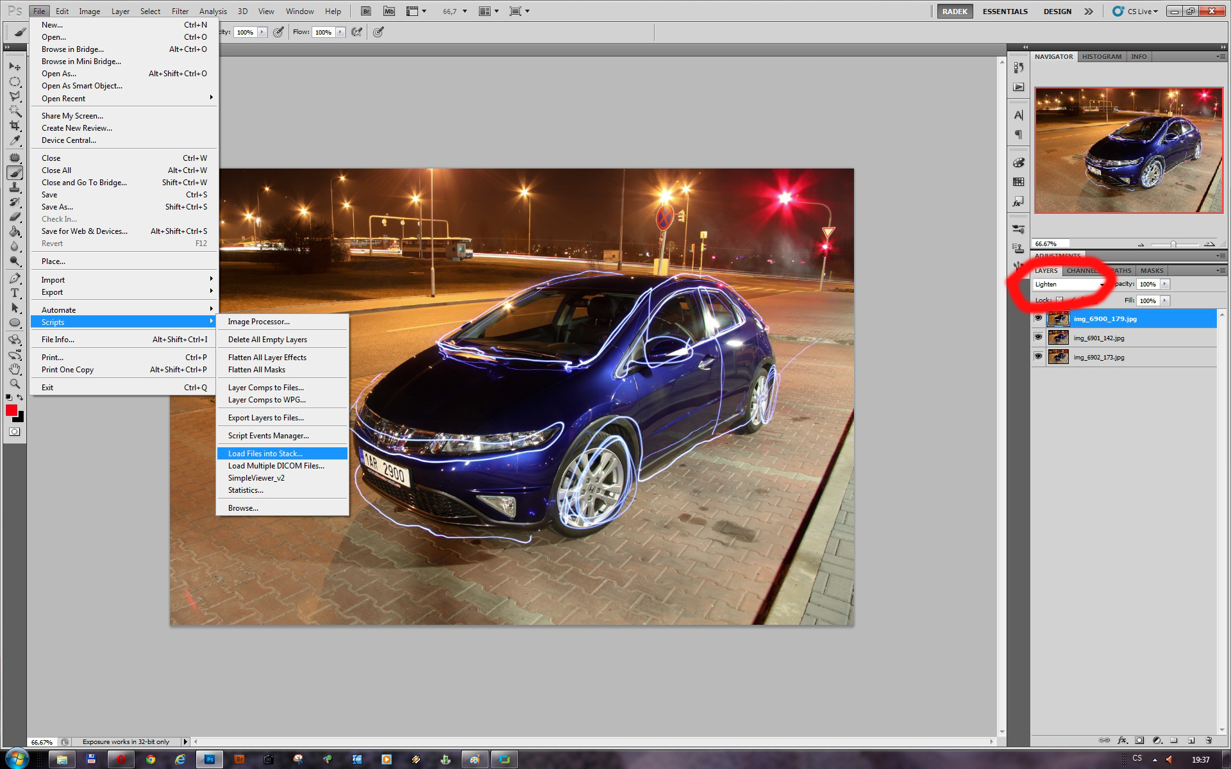The width and height of the screenshot is (1231, 769).
Task: Open the layer Opacity slider arrow
Action: [1165, 285]
